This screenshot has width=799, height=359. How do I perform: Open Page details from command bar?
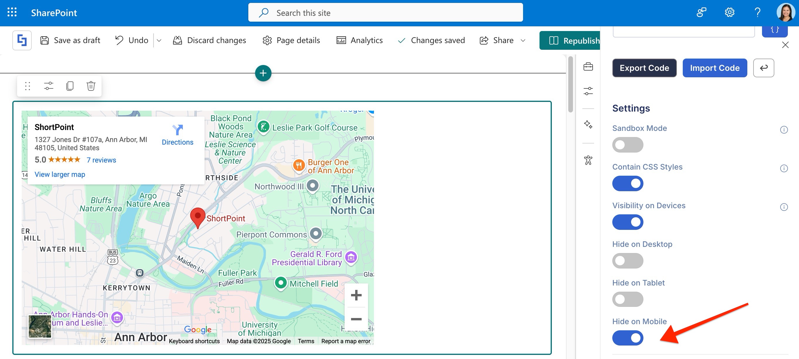coord(291,40)
